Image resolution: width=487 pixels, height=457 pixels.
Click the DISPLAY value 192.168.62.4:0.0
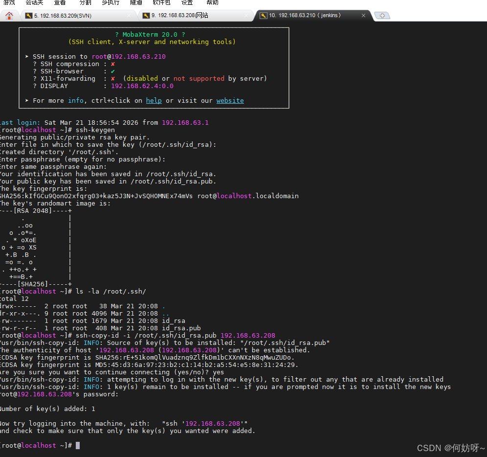pos(142,86)
